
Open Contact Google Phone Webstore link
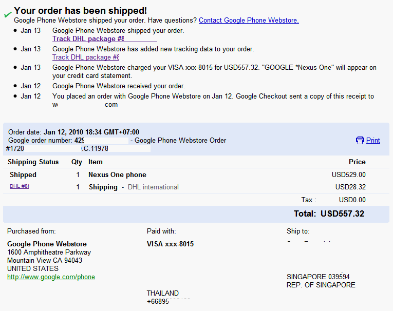pos(249,21)
